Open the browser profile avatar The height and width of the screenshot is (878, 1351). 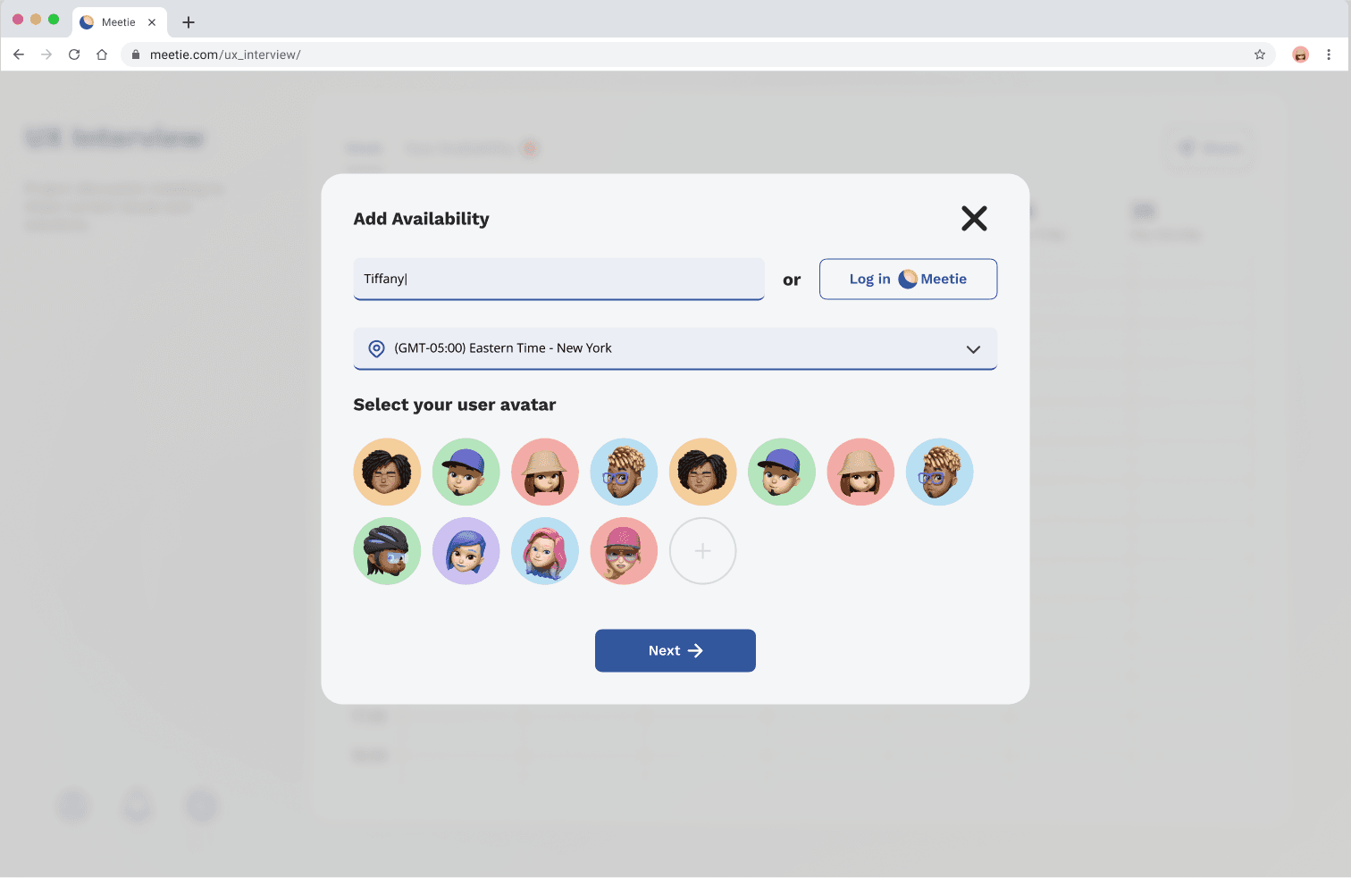[x=1301, y=54]
